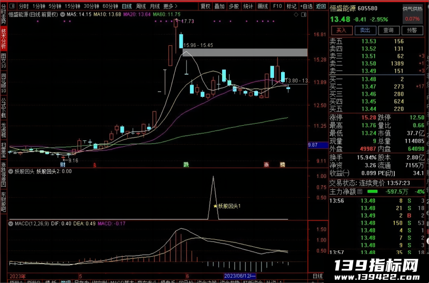Click the star icon beside 妖股回头1
The width and height of the screenshot is (429, 283).
(x=215, y=206)
